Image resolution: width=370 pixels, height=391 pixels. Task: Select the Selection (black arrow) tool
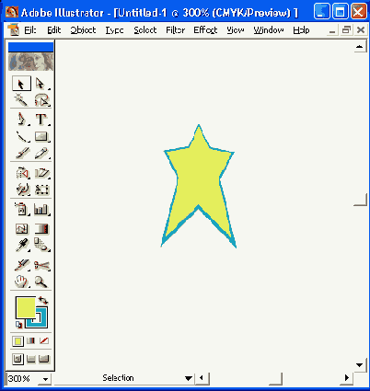[21, 84]
